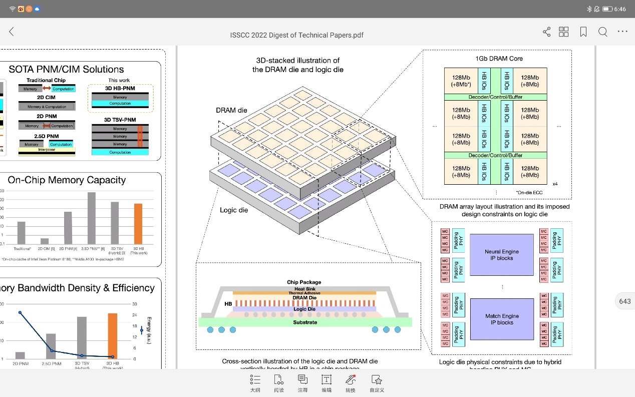Screen dimensions: 635x397
Task: Tap the "Logic die physical constraints" caption
Action: [500, 365]
